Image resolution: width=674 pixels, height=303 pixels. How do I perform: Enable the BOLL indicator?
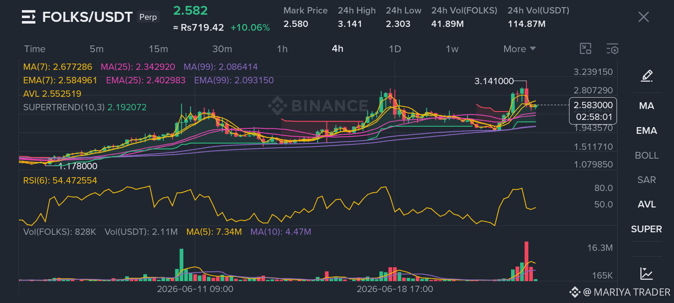pyautogui.click(x=647, y=155)
